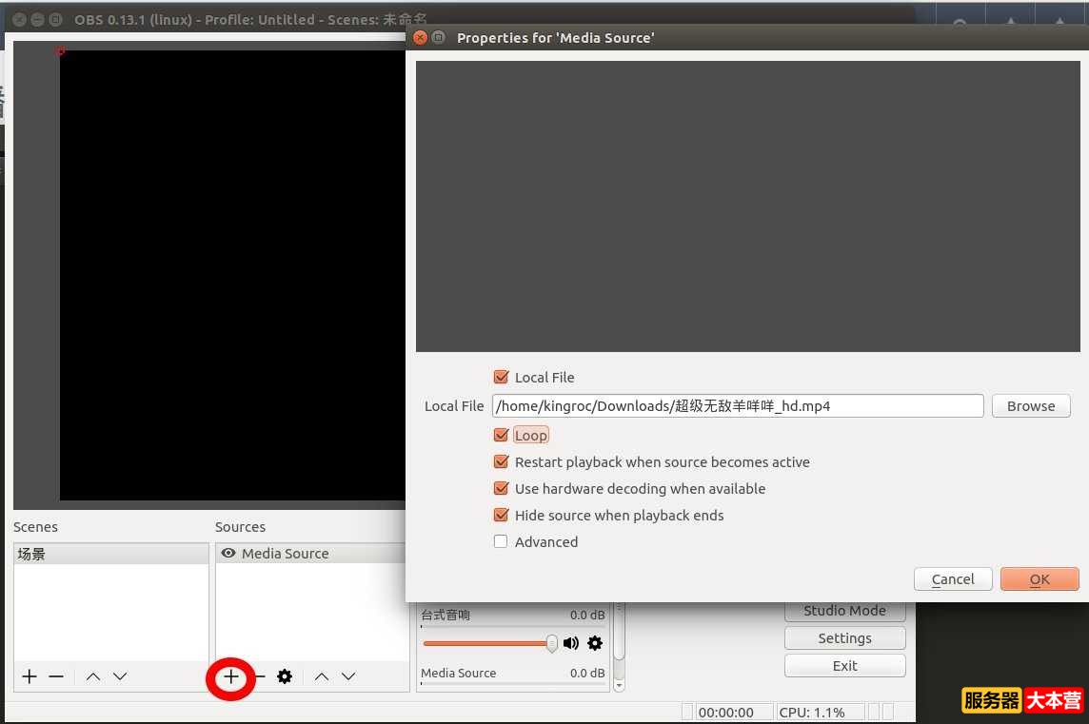Toggle the Loop checkbox

coord(501,435)
